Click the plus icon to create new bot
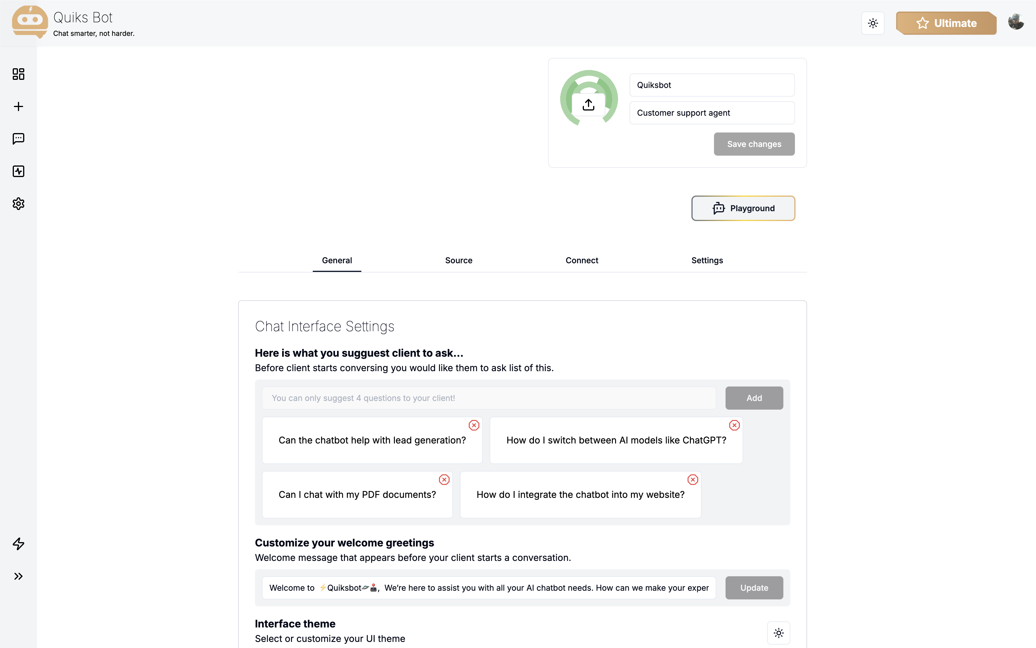Image resolution: width=1036 pixels, height=648 pixels. point(18,106)
